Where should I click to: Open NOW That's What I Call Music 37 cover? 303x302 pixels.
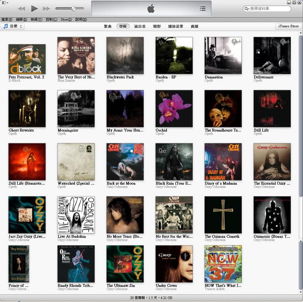(223, 264)
